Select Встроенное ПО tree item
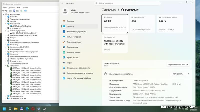200x112 pixels. (x=15, y=28)
